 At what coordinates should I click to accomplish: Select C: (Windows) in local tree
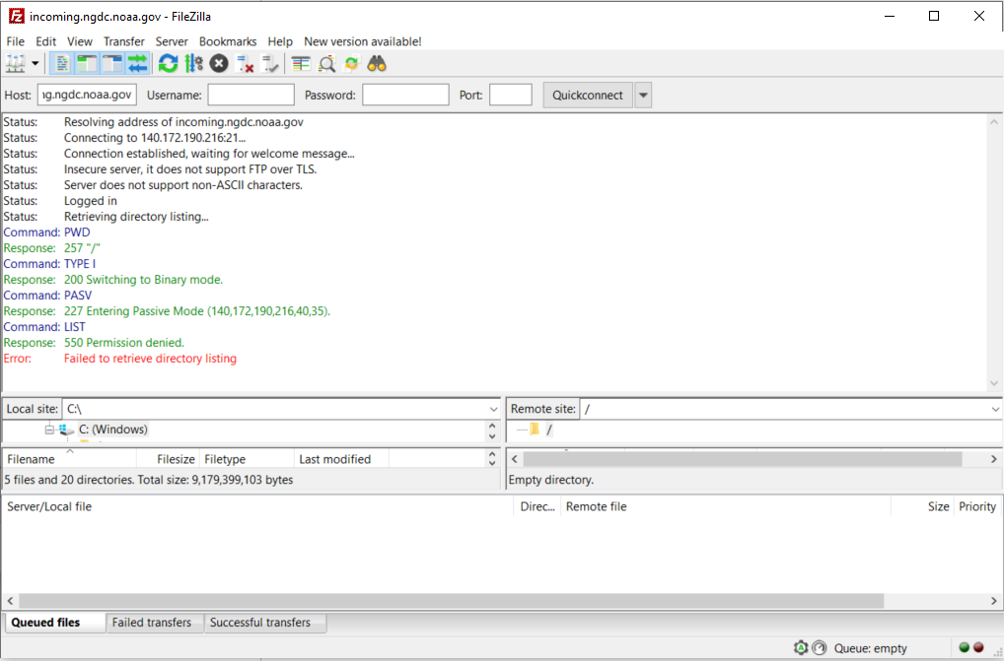112,430
